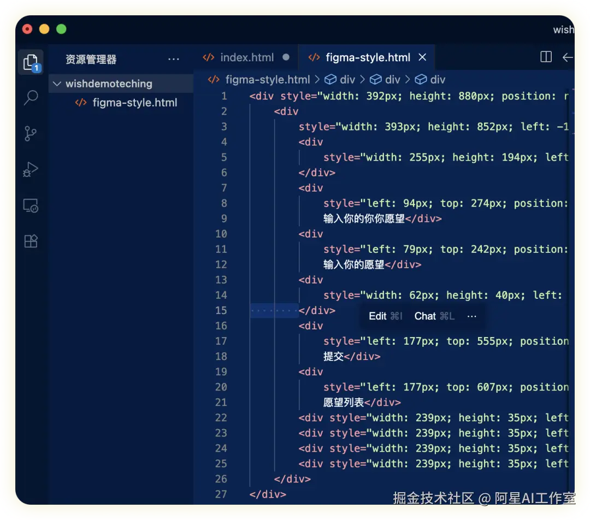
Task: Close the figma-style.html tab
Action: click(422, 57)
